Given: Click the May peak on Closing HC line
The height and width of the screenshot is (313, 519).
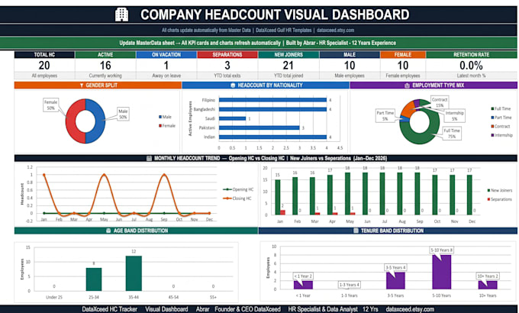Looking at the screenshot, I should [105, 174].
